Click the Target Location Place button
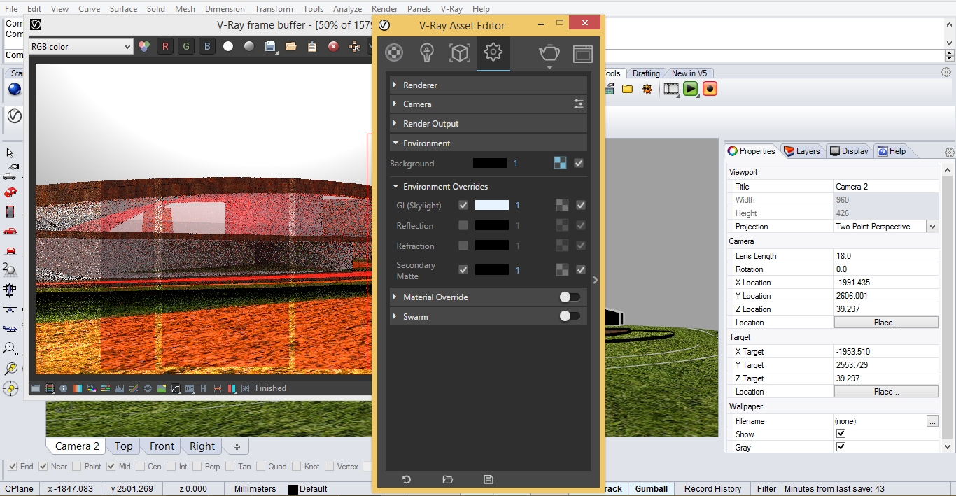The width and height of the screenshot is (956, 496). [886, 392]
